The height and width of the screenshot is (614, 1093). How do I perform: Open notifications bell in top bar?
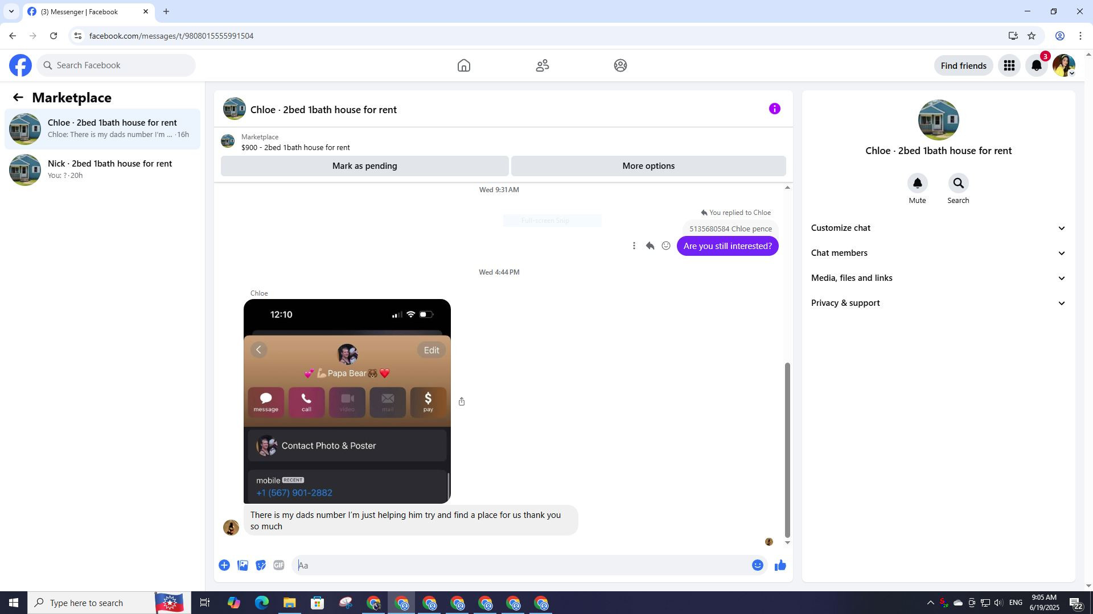click(x=1037, y=66)
